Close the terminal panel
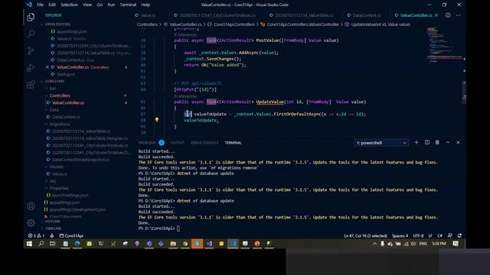Viewport: 490px width, 275px height. point(458,143)
